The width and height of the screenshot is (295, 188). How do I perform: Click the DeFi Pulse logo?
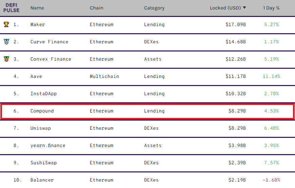coord(12,8)
